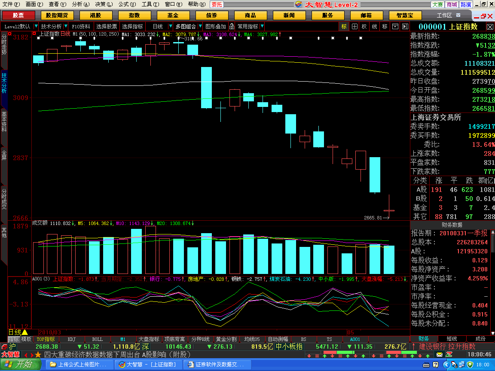Open the 多图组合 dropdown arrow
The height and width of the screenshot is (371, 495).
click(x=200, y=26)
